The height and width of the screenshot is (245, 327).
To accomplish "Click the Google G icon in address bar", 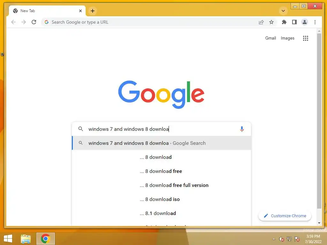I will pyautogui.click(x=47, y=22).
